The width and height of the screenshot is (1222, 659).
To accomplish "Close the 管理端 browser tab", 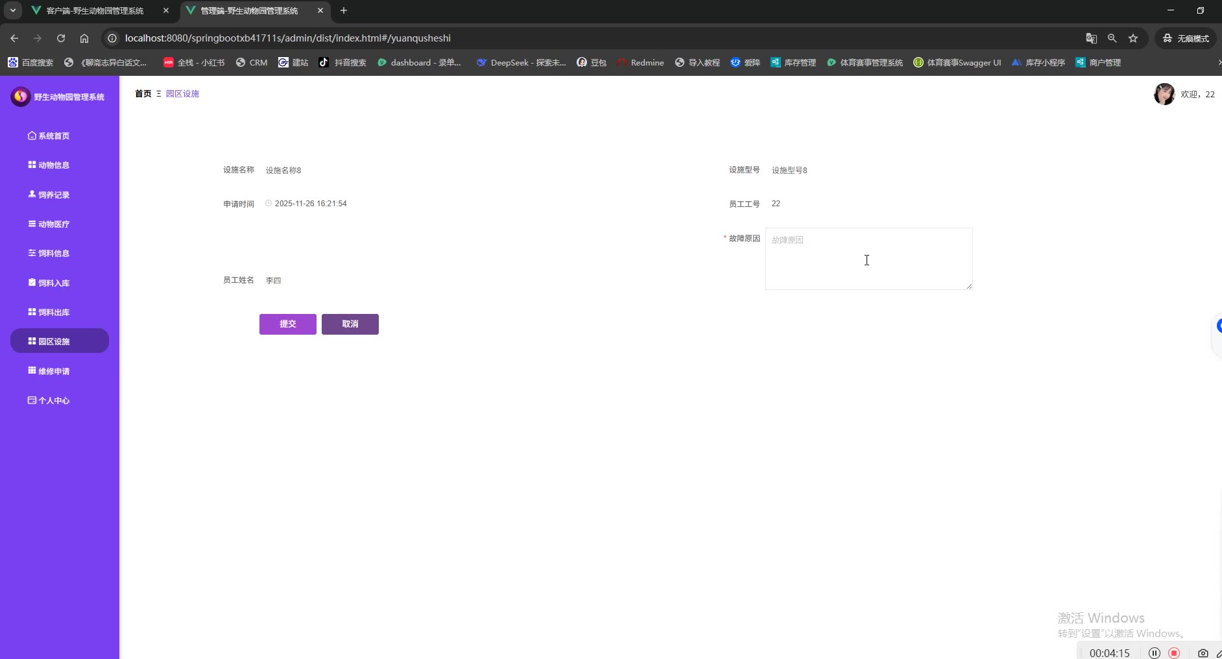I will (x=320, y=11).
